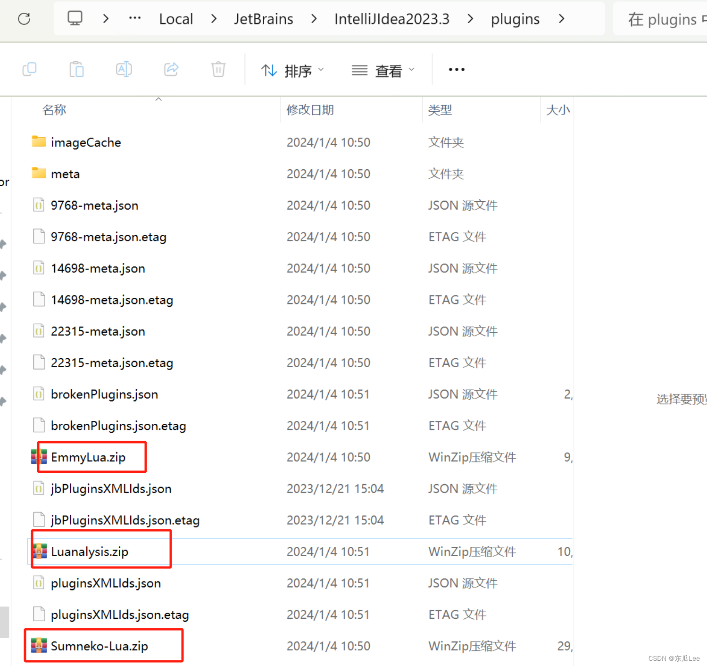Select the 22315-meta.json.etag file icon

click(39, 362)
